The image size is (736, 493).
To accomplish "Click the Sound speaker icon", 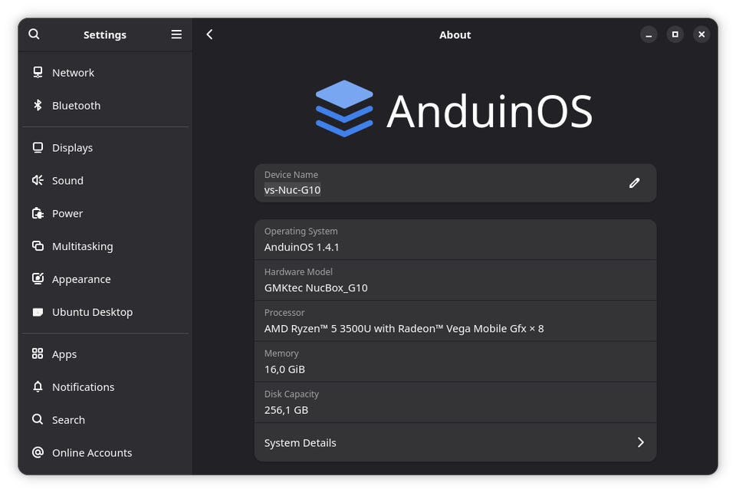I will 38,180.
